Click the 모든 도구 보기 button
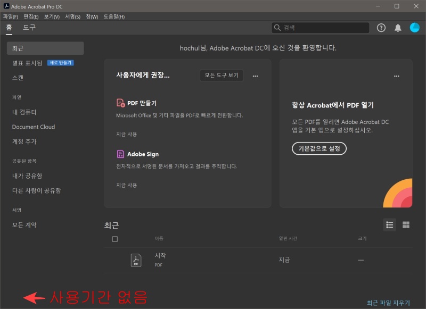 [x=222, y=75]
